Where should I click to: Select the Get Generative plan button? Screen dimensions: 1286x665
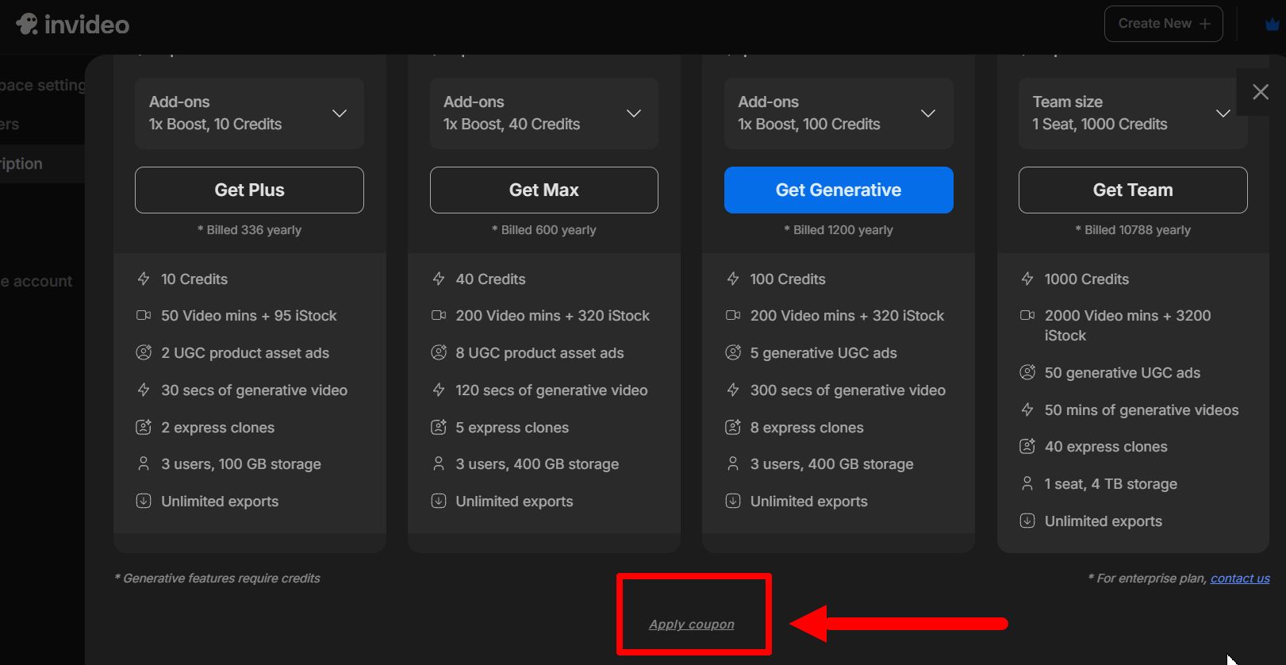(838, 190)
